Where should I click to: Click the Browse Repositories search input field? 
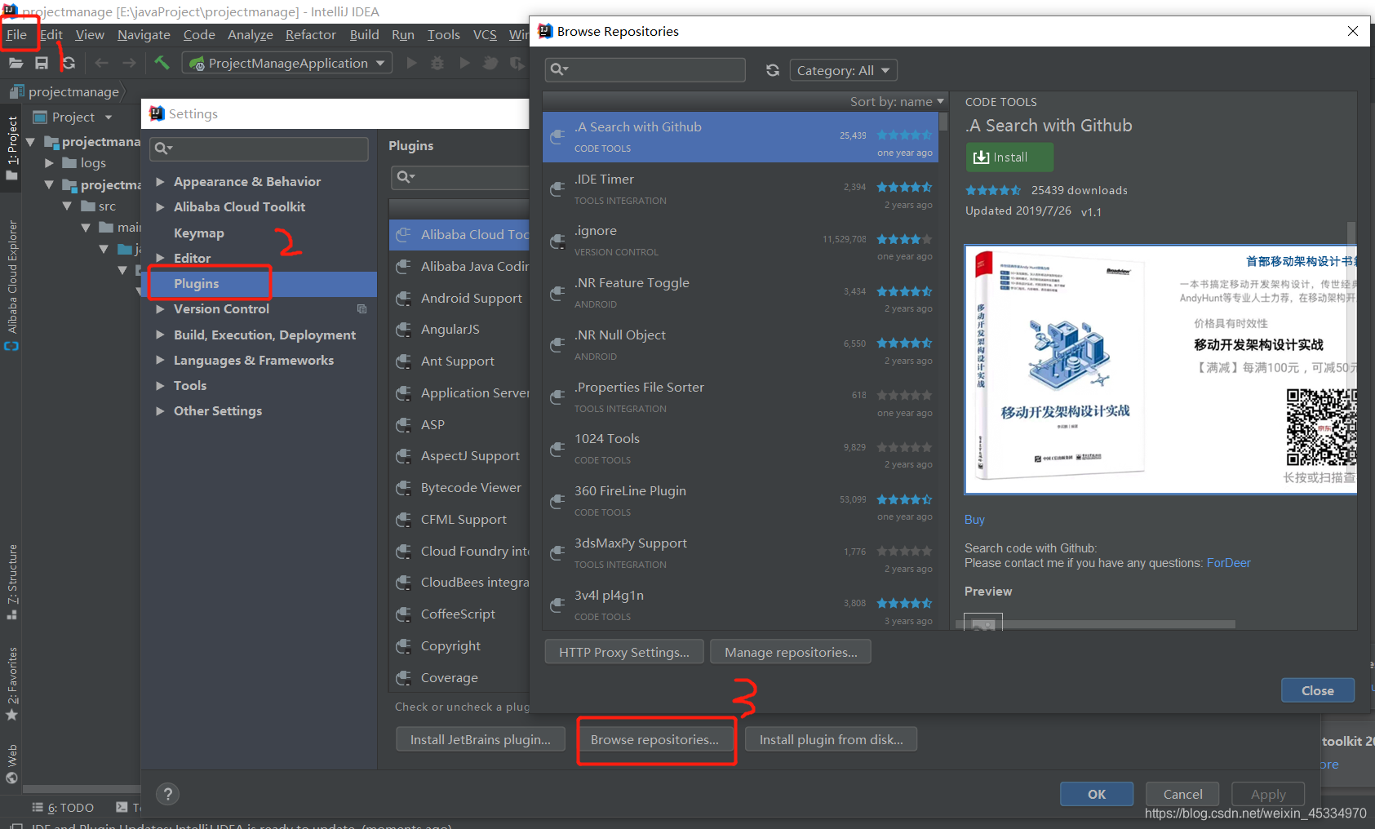pos(645,69)
